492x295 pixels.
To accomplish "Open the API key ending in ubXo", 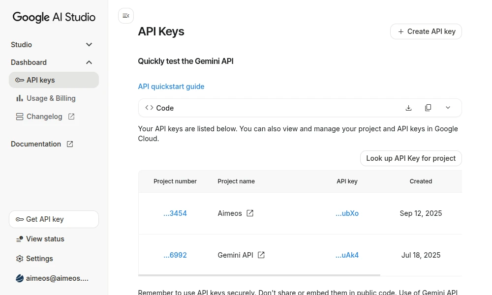I will pos(347,213).
